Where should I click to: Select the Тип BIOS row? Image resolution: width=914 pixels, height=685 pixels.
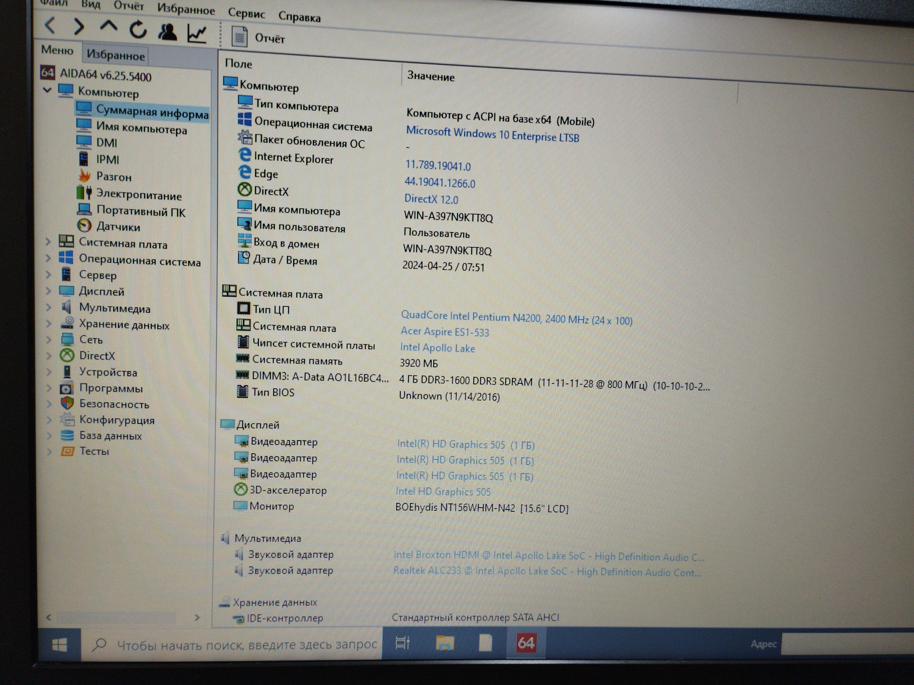coord(368,394)
